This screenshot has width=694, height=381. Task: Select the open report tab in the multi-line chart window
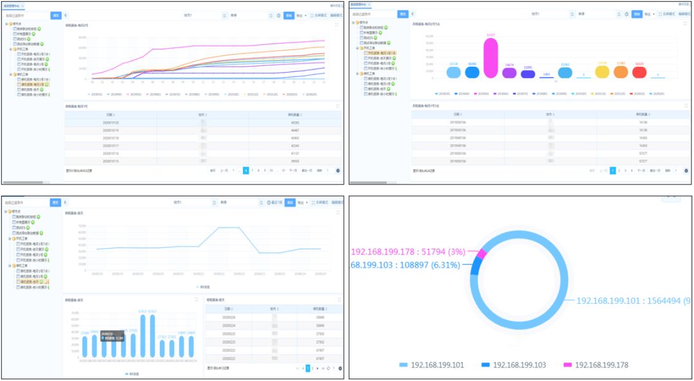[x=12, y=5]
